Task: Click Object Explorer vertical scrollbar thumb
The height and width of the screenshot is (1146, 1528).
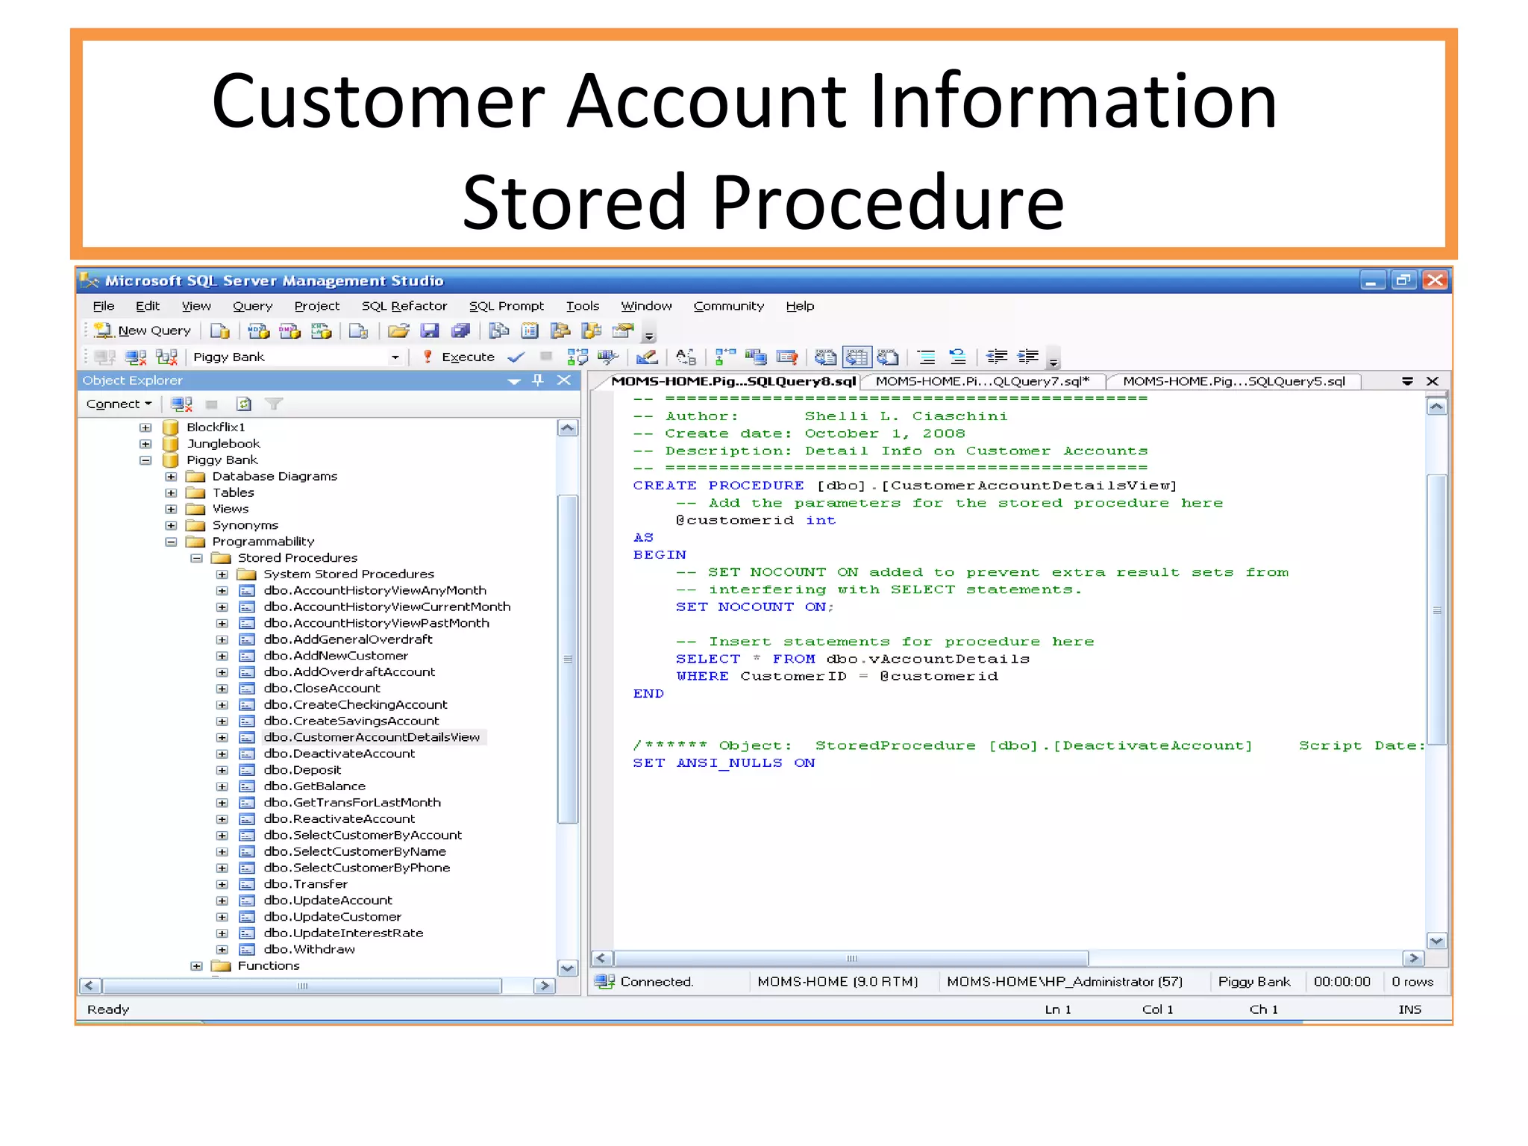Action: click(568, 660)
